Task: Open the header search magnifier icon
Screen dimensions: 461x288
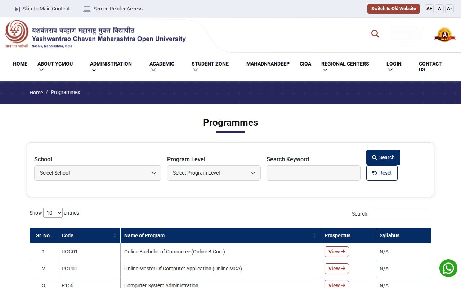Action: (x=375, y=34)
